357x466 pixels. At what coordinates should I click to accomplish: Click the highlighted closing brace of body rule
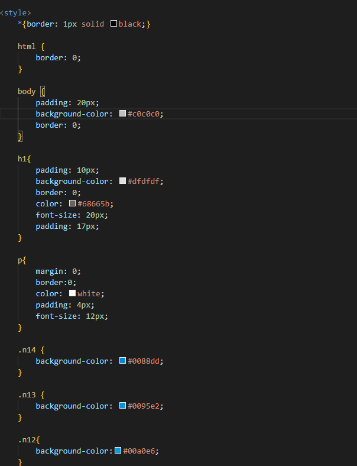[x=20, y=137]
